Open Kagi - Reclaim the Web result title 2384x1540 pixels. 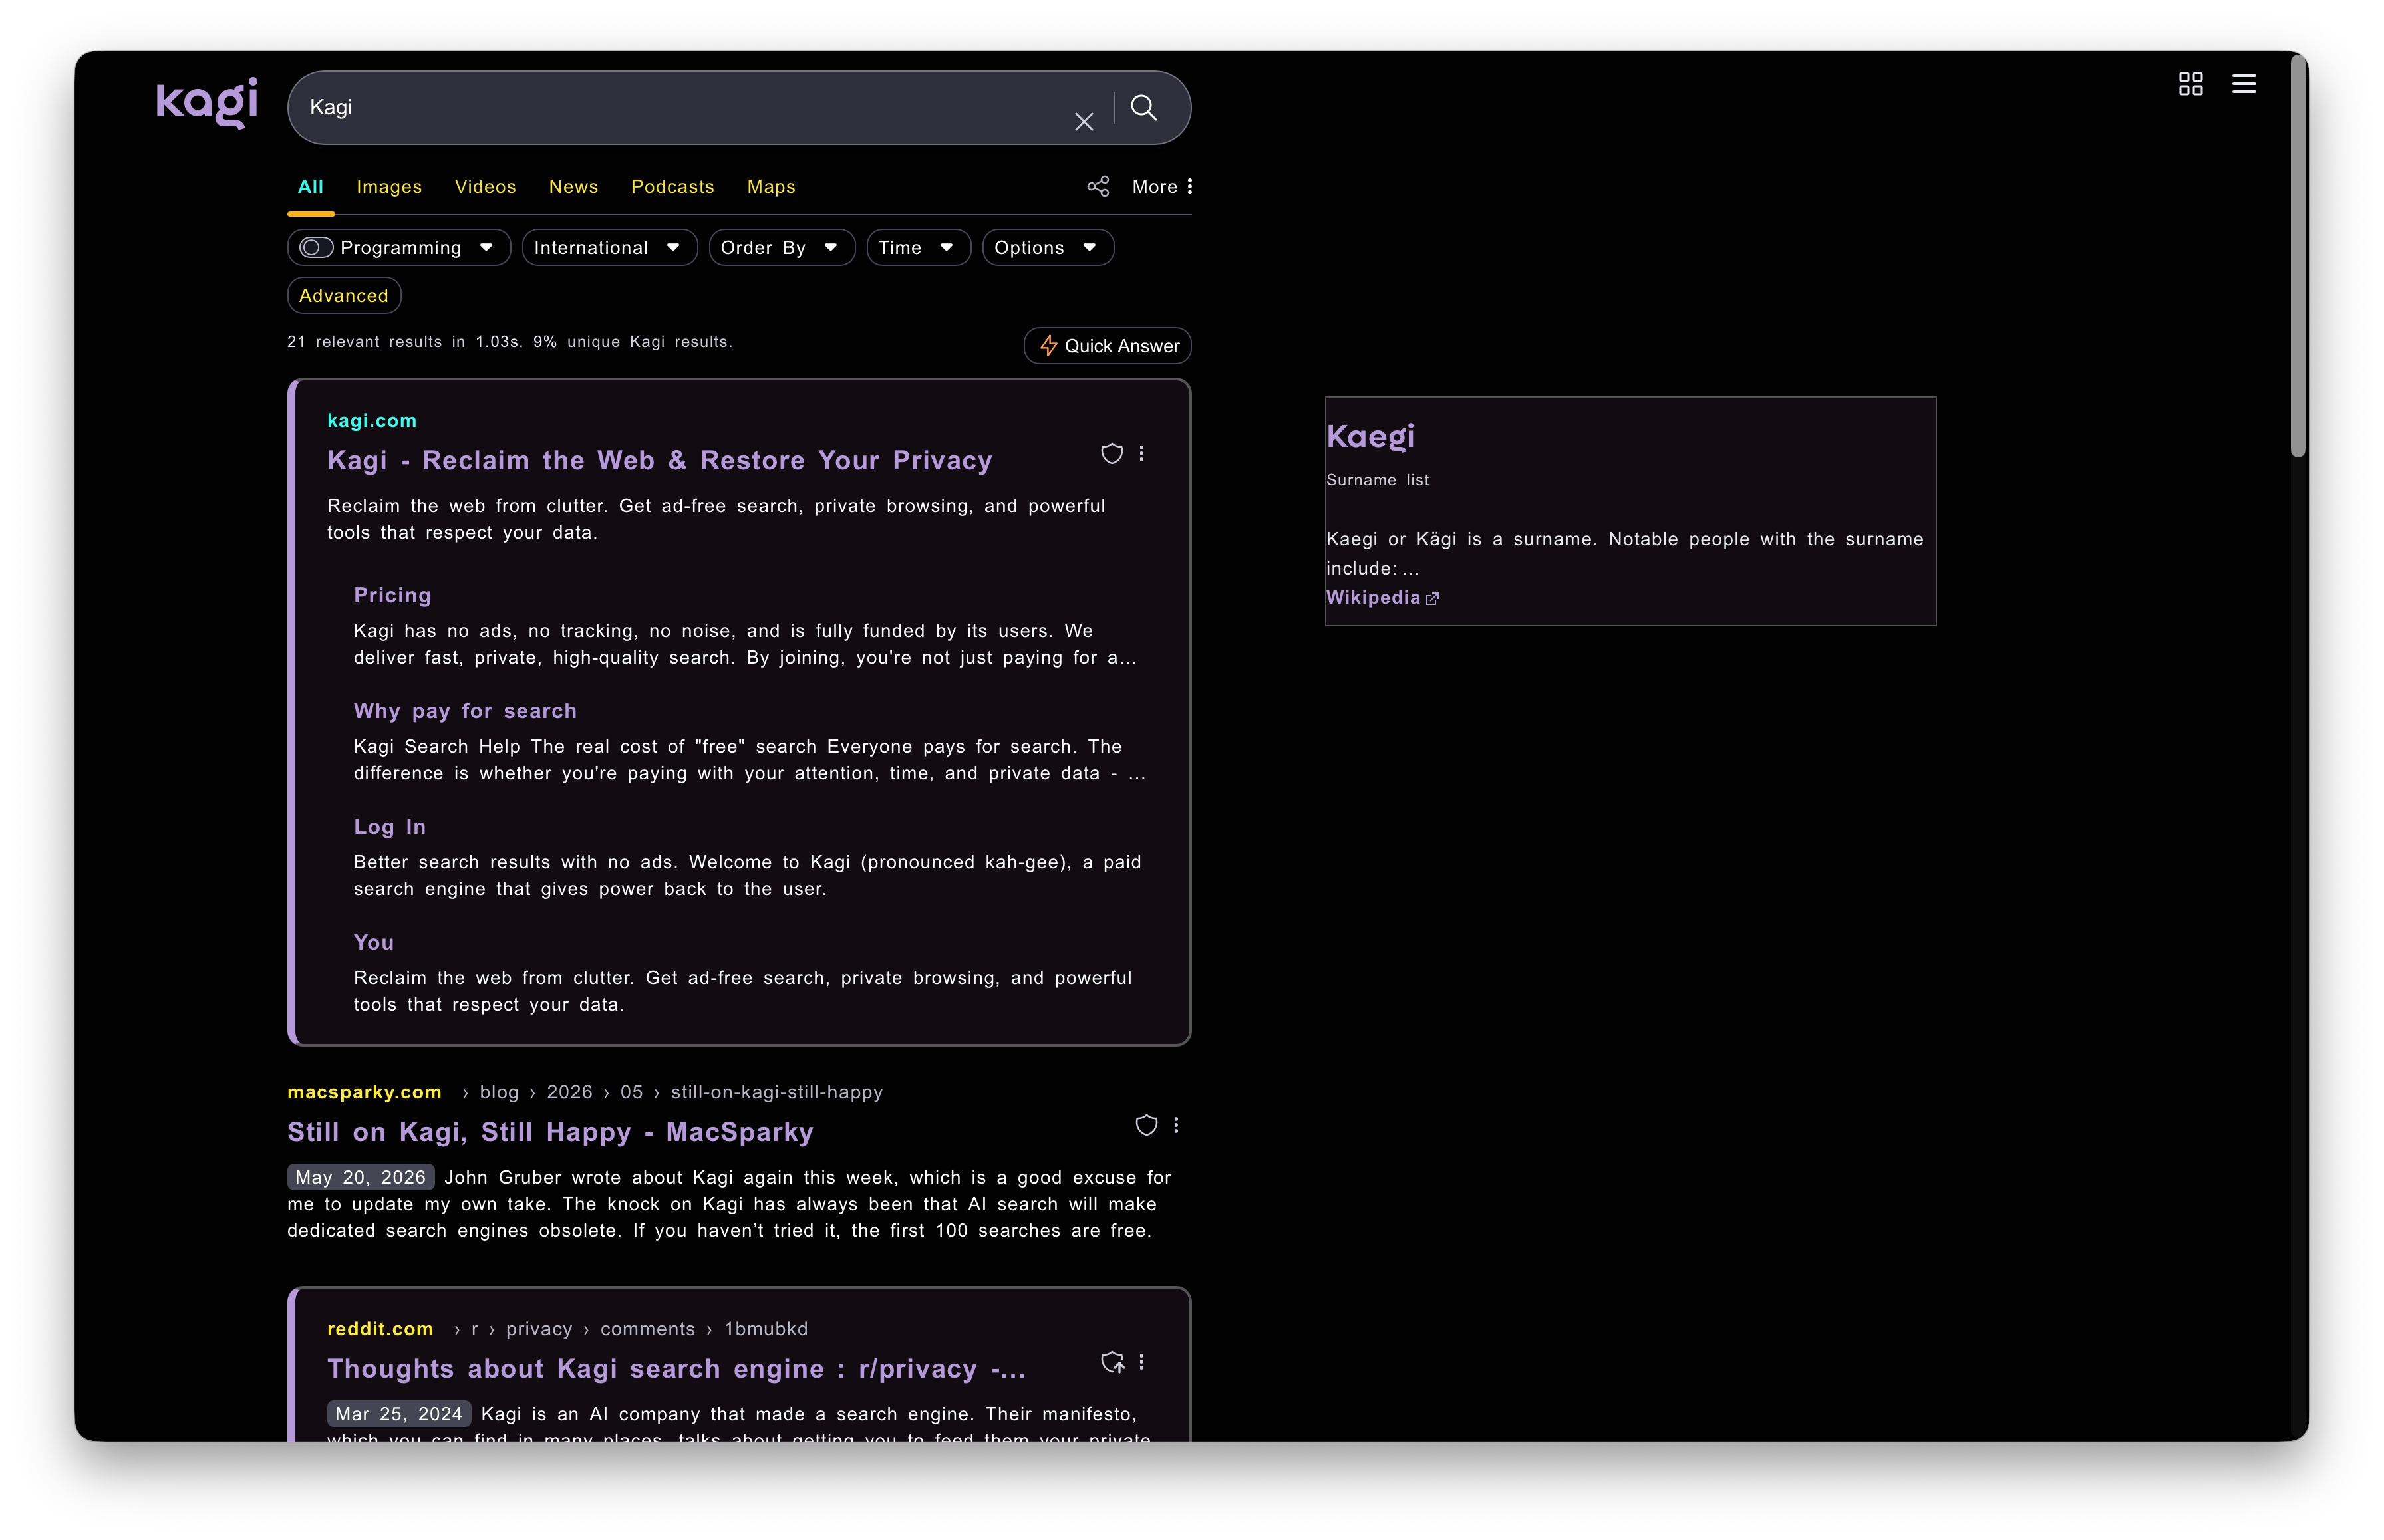click(659, 461)
